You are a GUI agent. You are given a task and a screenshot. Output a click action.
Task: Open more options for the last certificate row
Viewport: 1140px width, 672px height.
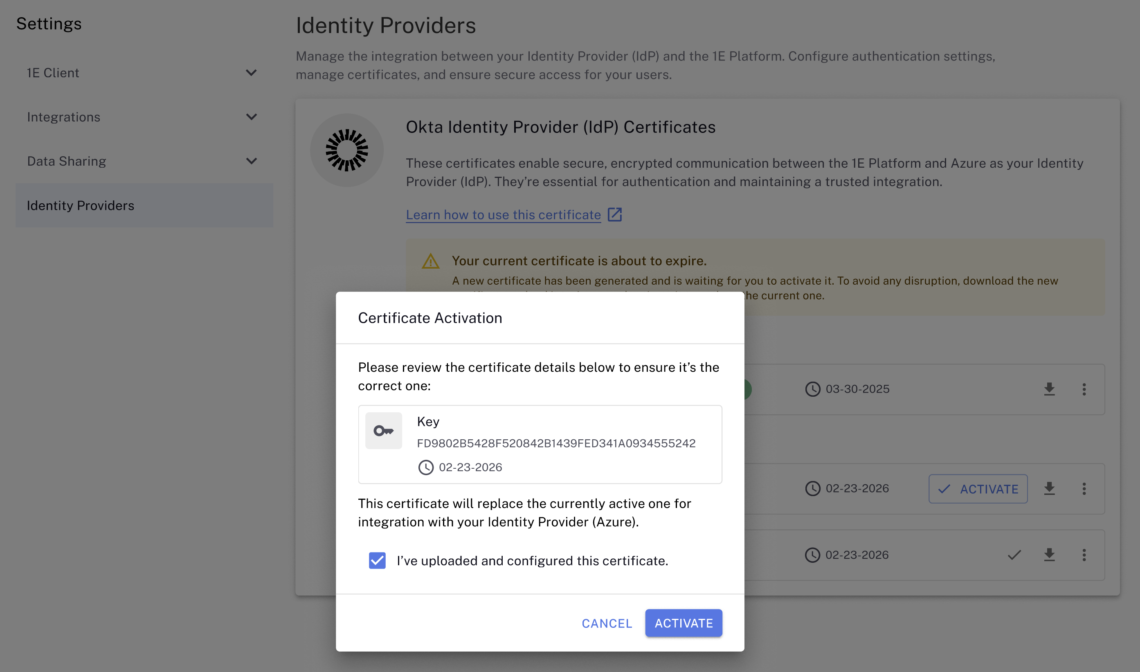coord(1084,555)
